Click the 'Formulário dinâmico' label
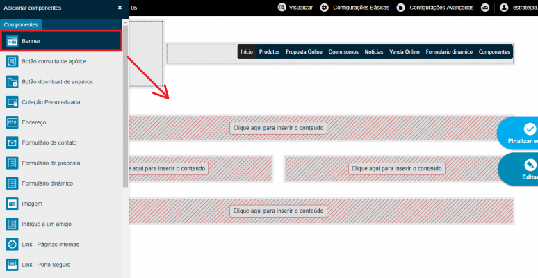The width and height of the screenshot is (538, 278). (x=47, y=183)
